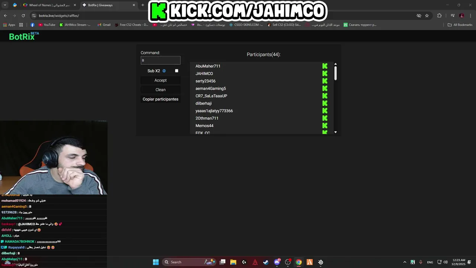Open Task View from the taskbar
The width and height of the screenshot is (476, 268).
(222, 262)
